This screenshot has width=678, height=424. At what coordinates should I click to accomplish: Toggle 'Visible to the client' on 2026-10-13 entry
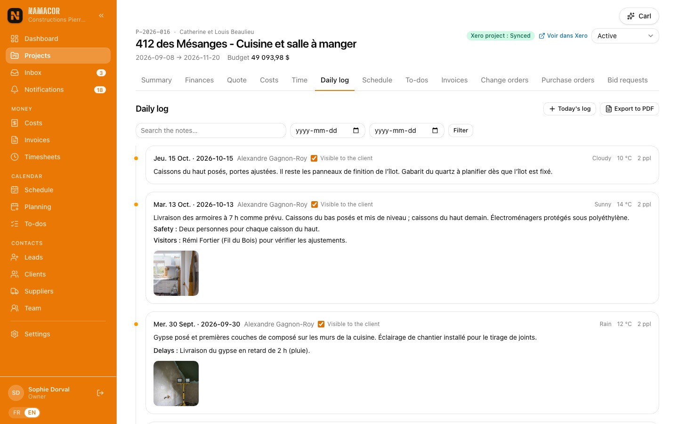[x=315, y=204]
